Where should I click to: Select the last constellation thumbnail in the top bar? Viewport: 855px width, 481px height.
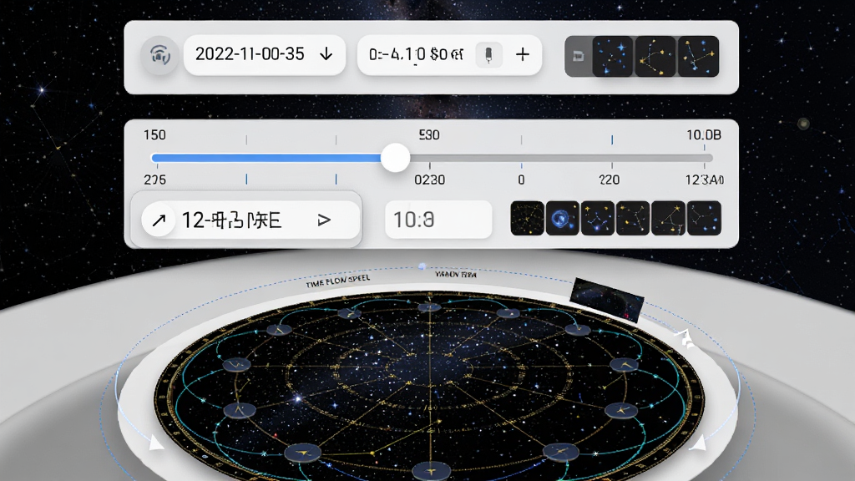[698, 56]
